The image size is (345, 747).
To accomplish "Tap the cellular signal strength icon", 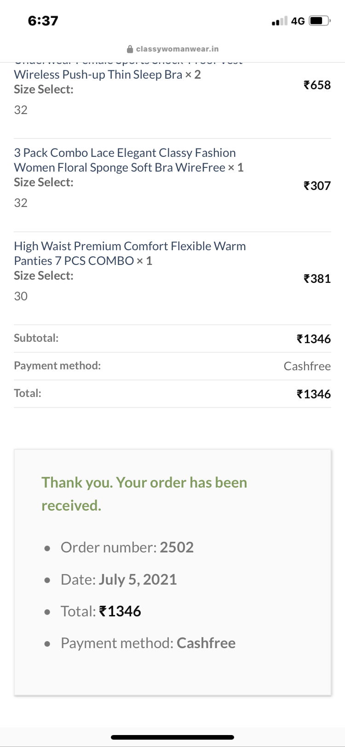I will pyautogui.click(x=279, y=21).
